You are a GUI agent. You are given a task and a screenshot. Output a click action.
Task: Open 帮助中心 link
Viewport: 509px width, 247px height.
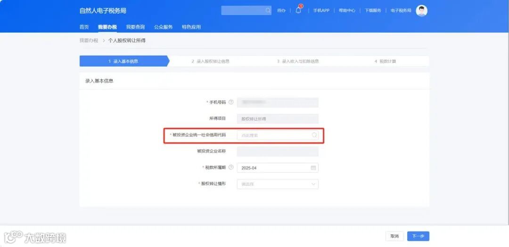point(347,11)
